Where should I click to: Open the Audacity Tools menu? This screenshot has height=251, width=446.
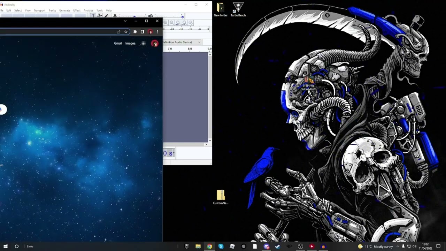(x=100, y=10)
